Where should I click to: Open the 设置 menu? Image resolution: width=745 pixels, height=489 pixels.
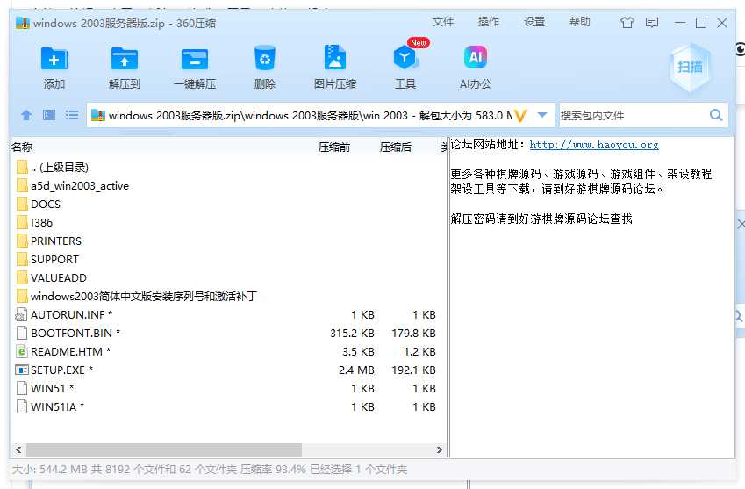tap(534, 22)
